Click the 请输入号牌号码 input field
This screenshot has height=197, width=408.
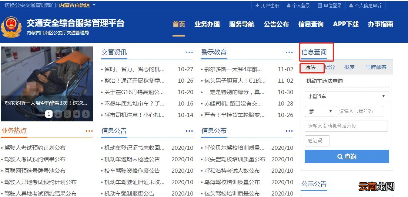(359, 111)
